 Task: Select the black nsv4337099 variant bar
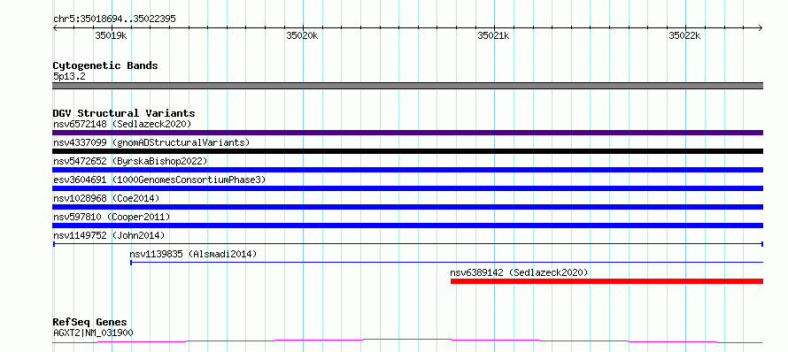(407, 151)
